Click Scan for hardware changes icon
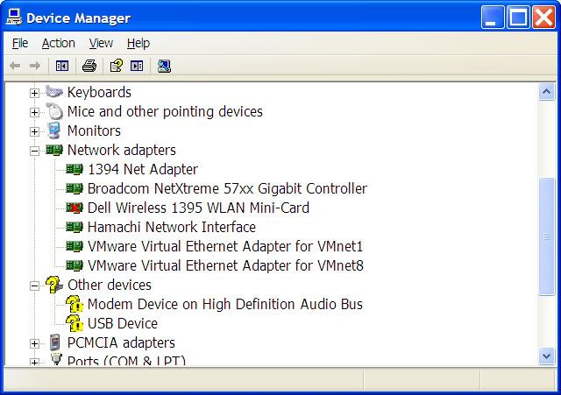The width and height of the screenshot is (561, 395). coord(164,66)
